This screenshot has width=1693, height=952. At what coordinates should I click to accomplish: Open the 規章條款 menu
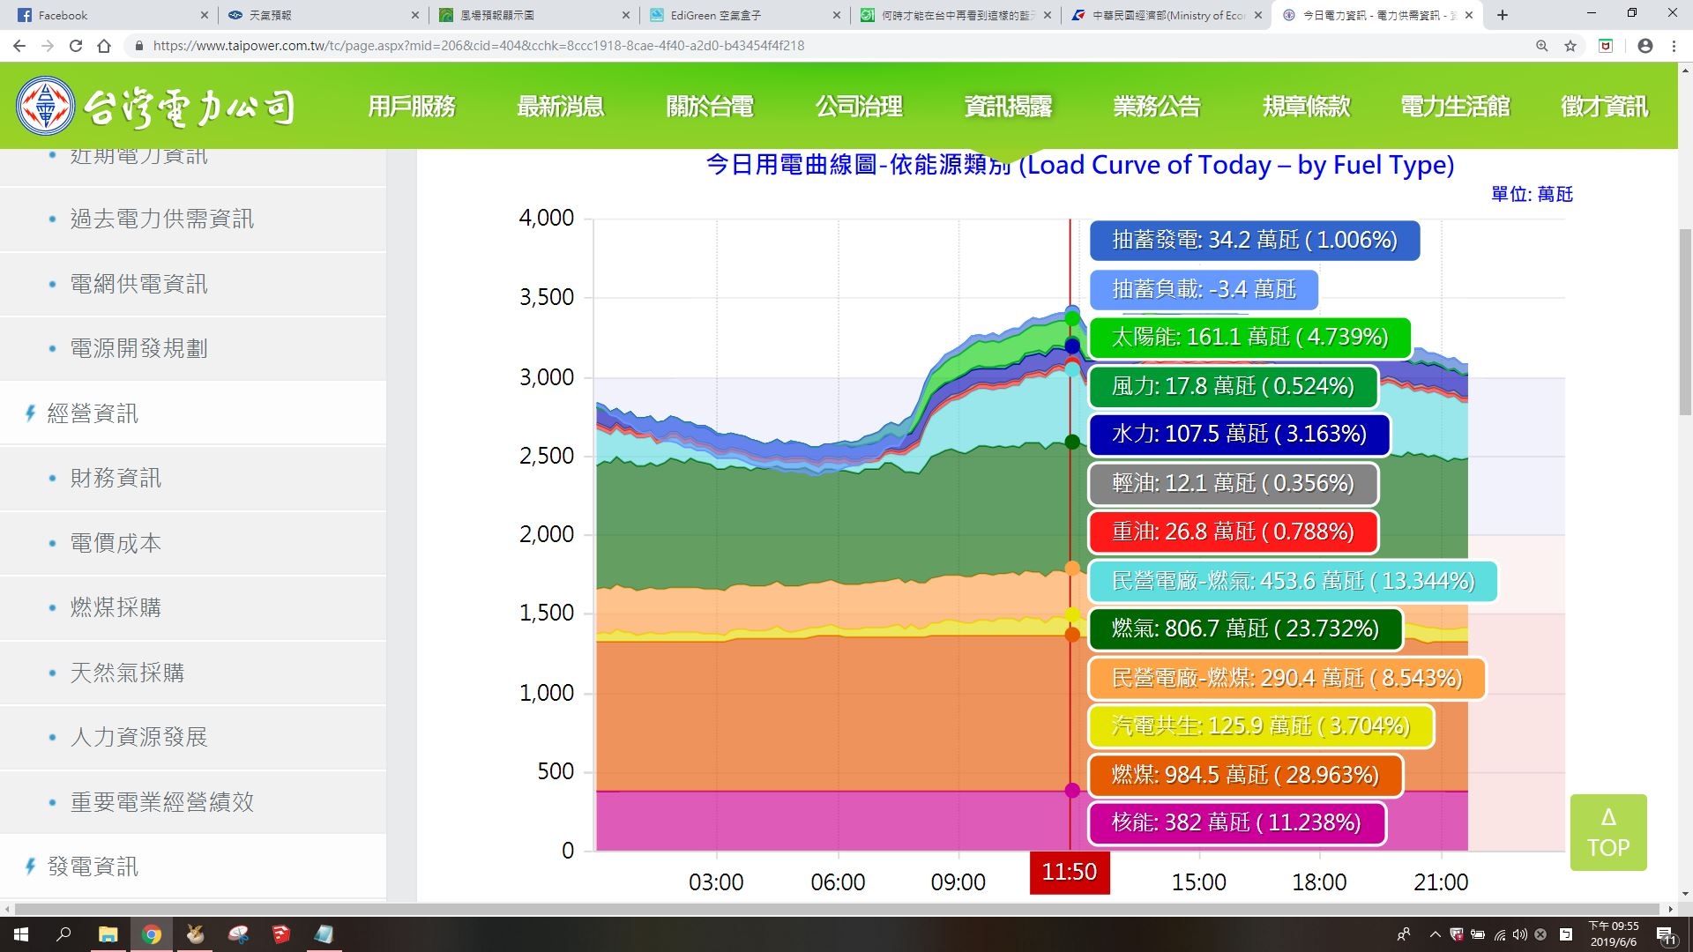[x=1306, y=107]
